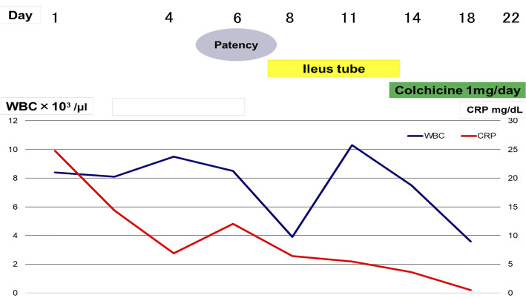Click day 18 on the timeline
The image size is (526, 298).
pyautogui.click(x=467, y=18)
